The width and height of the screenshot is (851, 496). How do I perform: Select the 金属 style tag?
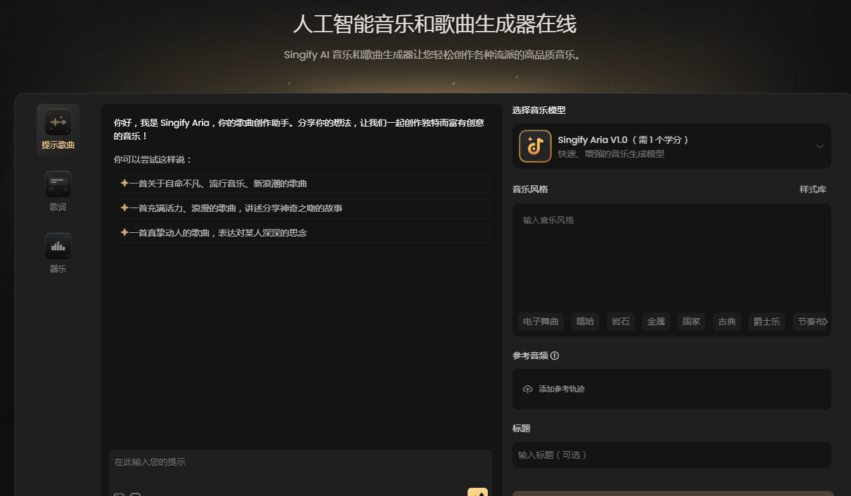656,321
